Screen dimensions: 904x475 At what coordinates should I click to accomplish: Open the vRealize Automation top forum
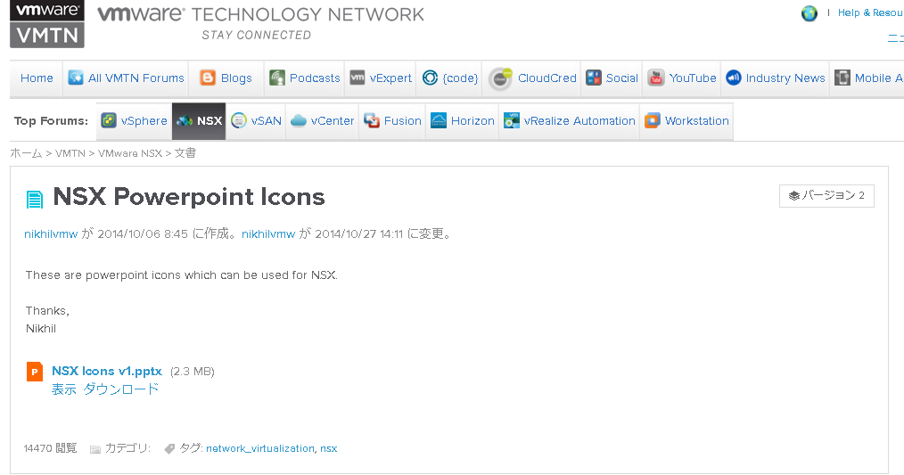(x=579, y=120)
